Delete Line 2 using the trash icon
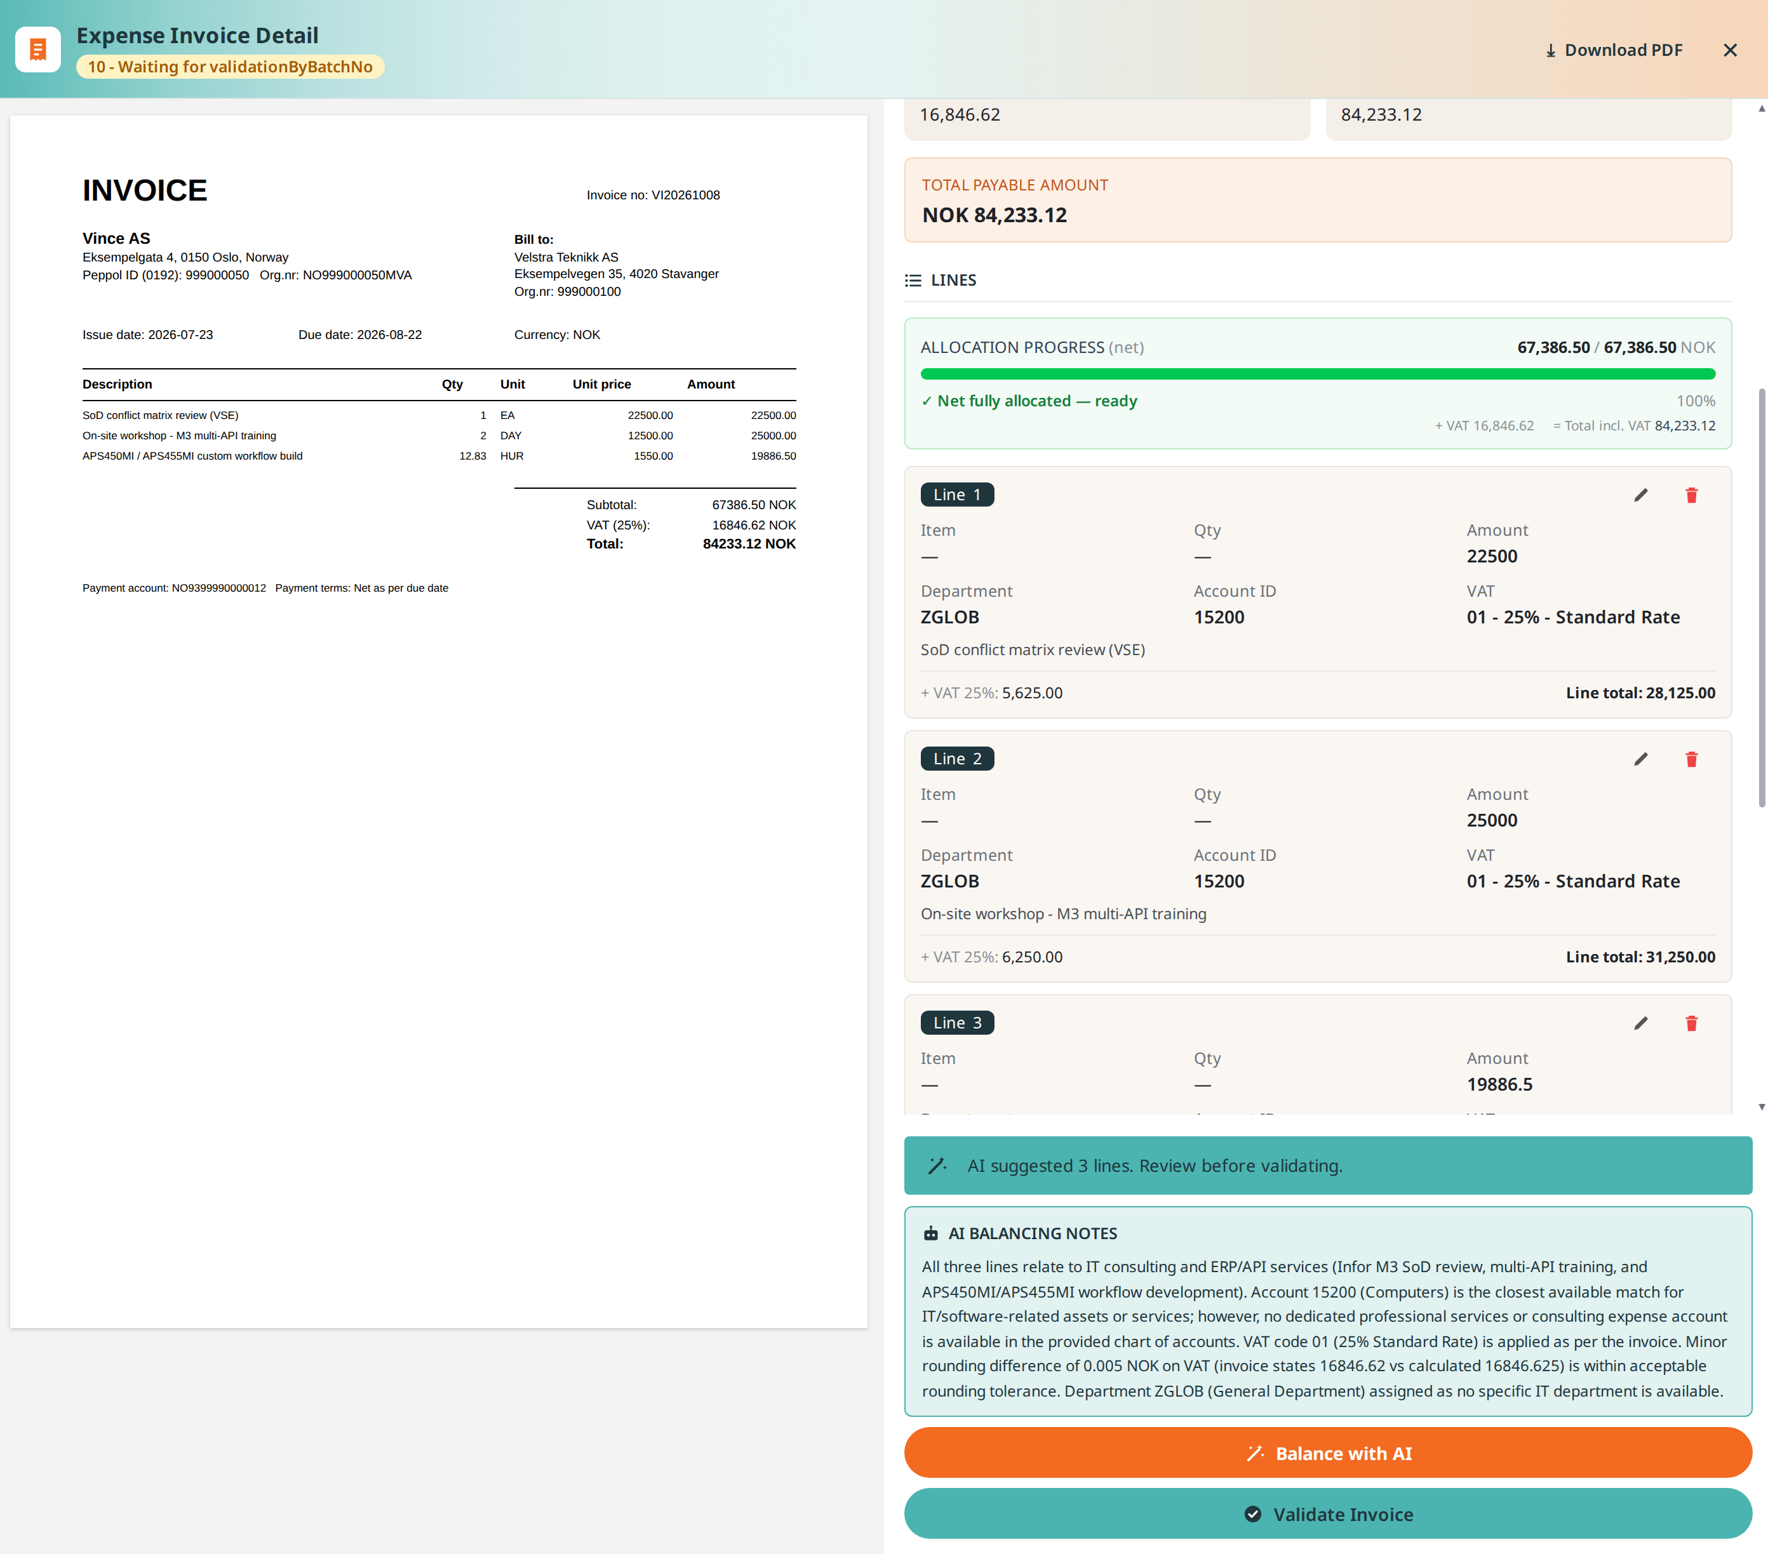This screenshot has width=1768, height=1554. click(1692, 759)
